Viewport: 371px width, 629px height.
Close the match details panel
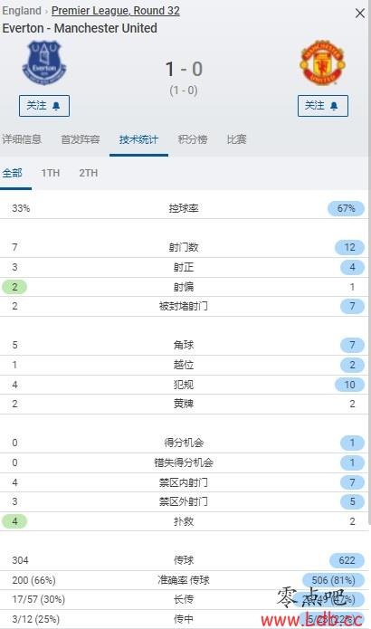[x=360, y=14]
